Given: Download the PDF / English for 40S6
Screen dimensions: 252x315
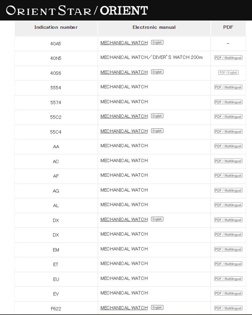Looking at the screenshot, I should pos(228,73).
